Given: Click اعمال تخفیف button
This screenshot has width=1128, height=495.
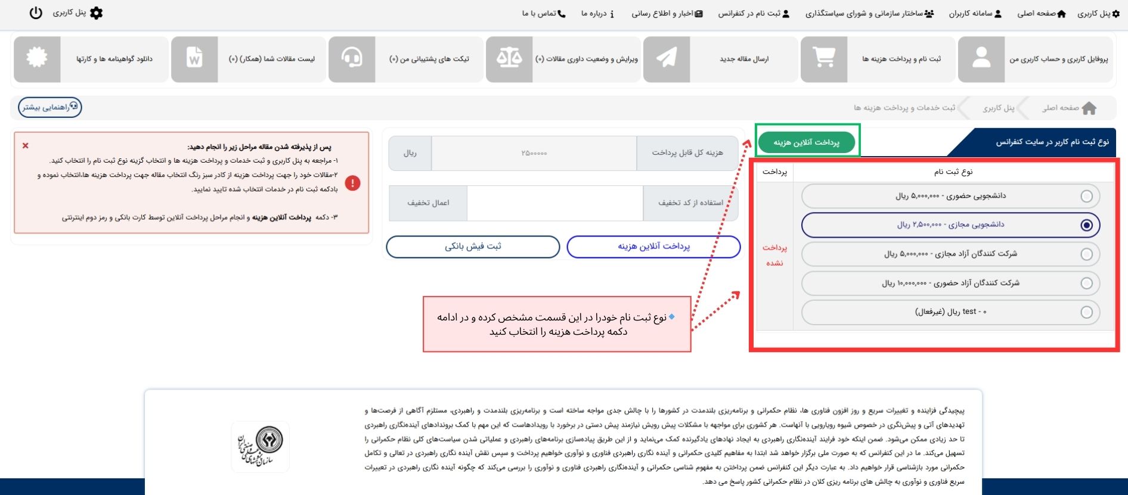Looking at the screenshot, I should [x=428, y=203].
